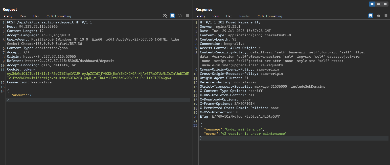Switch to Request Pretty tab
This screenshot has height=165, width=390.
[8, 16]
